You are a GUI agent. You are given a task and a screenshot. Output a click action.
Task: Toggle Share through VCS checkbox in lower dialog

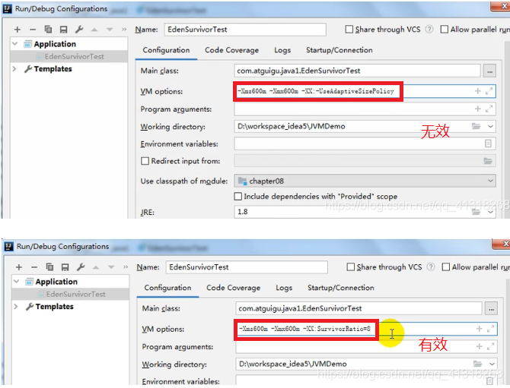click(351, 267)
